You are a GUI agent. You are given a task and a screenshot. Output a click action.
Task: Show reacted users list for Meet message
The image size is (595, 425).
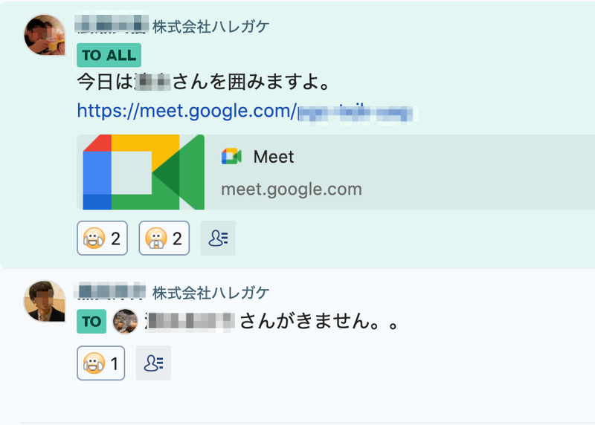218,238
